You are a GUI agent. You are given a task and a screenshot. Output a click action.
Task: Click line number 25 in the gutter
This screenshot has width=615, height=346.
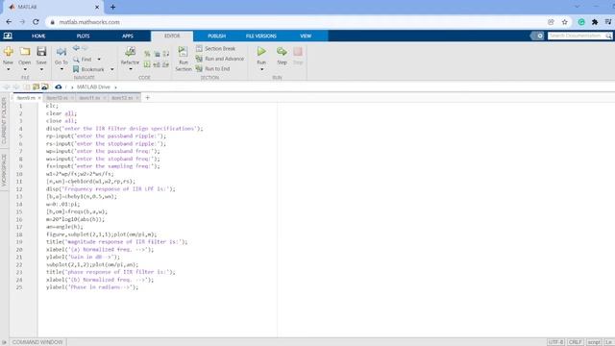pos(19,287)
